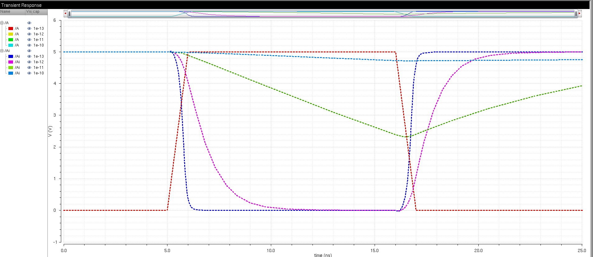Toggle eye icon for /Ai 1e-10 trace

pos(29,73)
